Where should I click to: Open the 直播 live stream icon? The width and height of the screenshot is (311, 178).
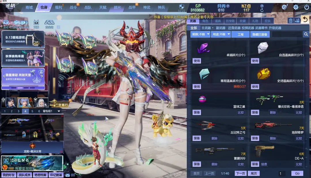click(36, 24)
